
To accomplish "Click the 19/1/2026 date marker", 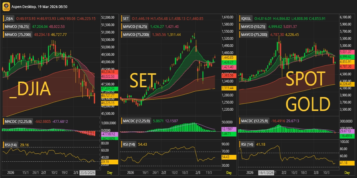I will click(x=266, y=172).
